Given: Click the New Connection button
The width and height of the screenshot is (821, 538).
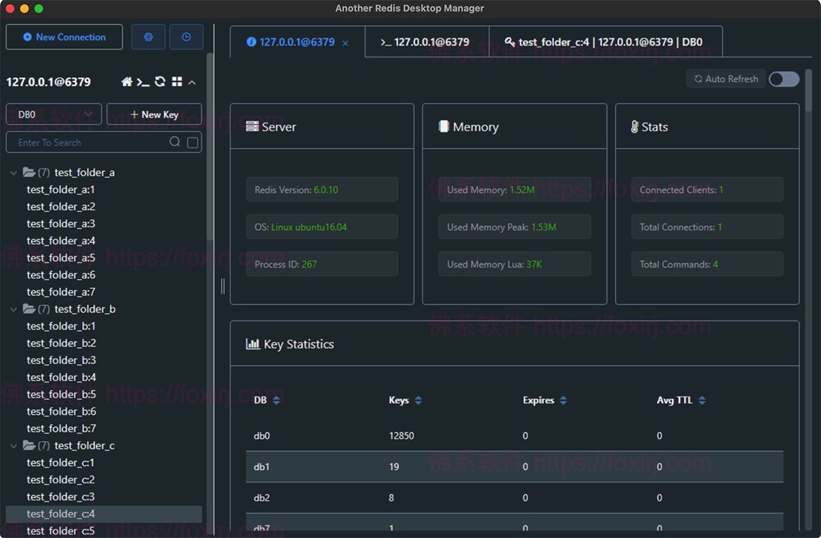Looking at the screenshot, I should coord(64,36).
